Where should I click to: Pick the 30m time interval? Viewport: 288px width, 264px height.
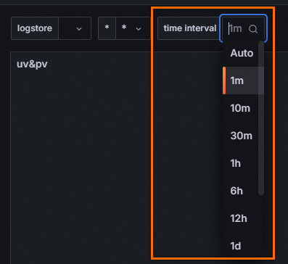(243, 136)
